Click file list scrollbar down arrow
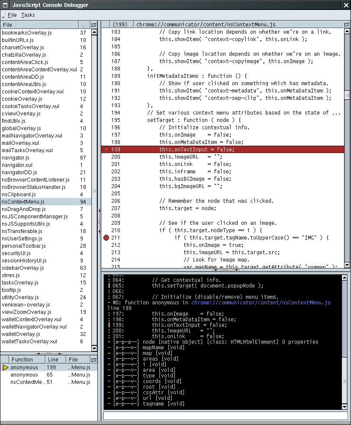 94,348
